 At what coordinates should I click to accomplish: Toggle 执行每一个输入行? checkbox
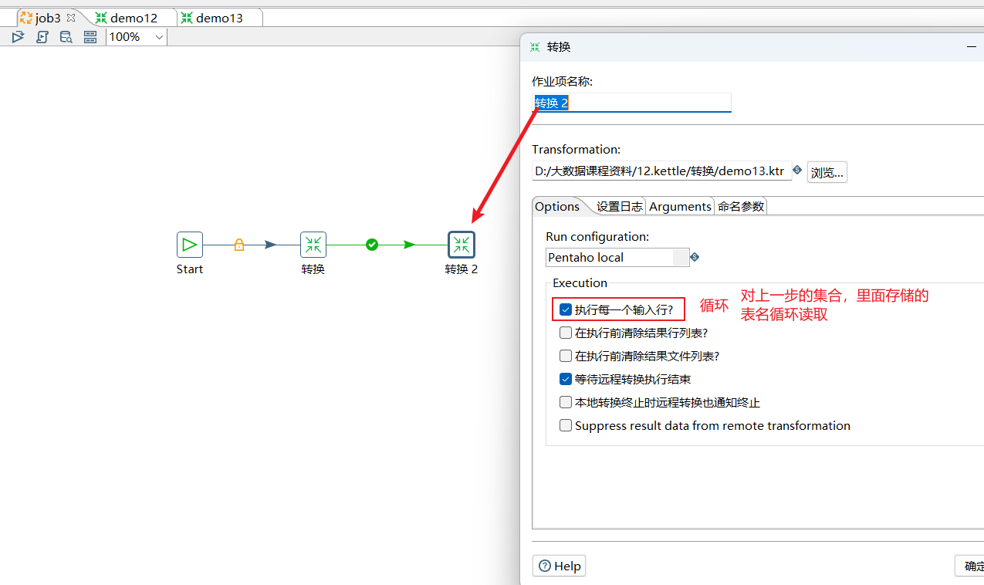click(566, 309)
